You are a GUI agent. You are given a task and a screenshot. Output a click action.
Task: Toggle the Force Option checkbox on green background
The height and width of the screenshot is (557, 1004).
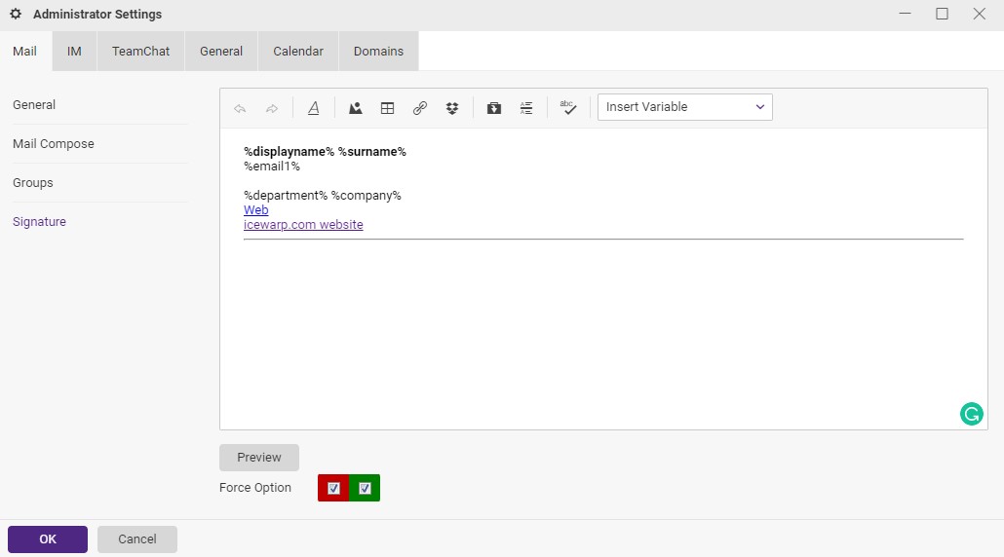pos(365,488)
